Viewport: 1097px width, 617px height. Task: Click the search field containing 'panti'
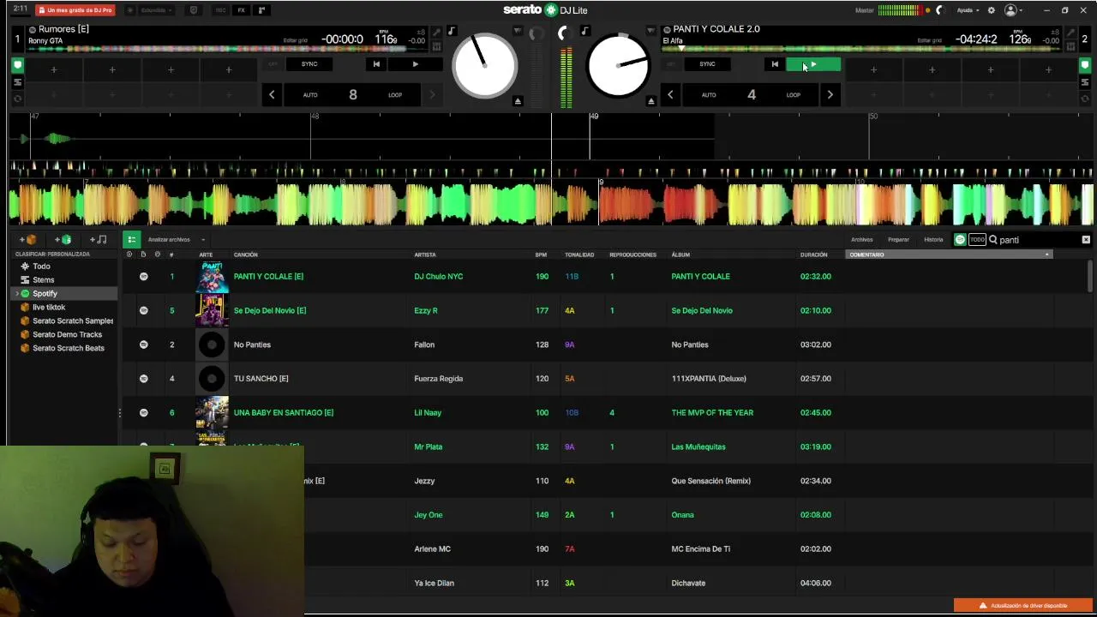pos(1037,240)
